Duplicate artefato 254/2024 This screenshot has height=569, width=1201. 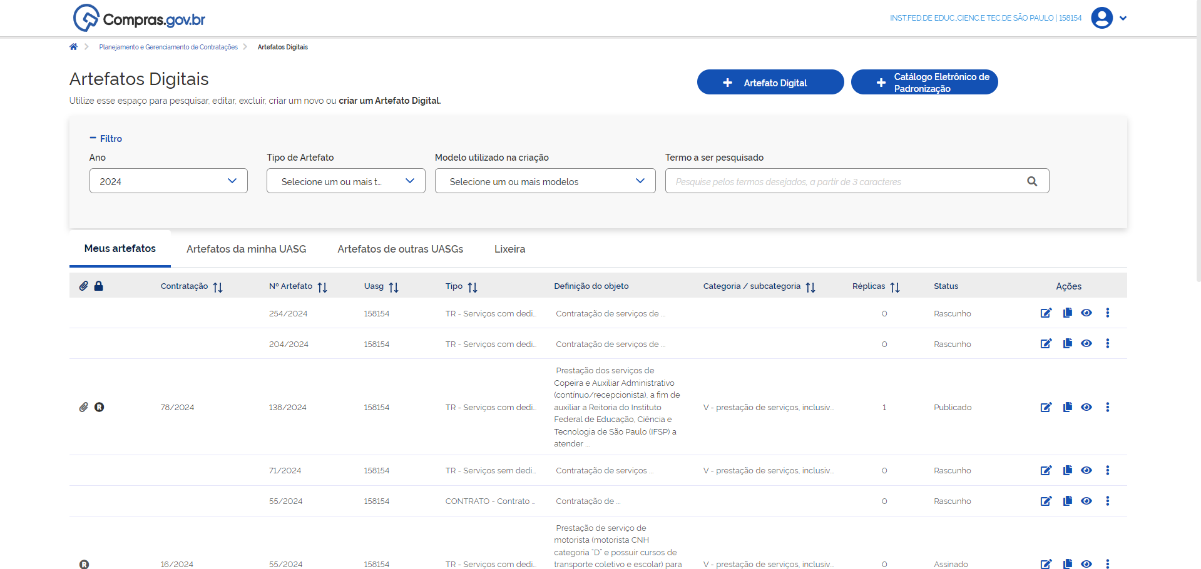tap(1068, 313)
